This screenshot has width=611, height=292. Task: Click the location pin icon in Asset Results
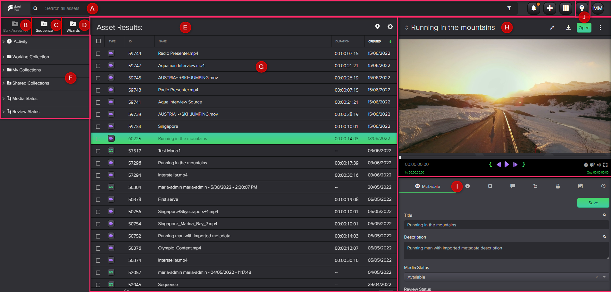point(377,27)
